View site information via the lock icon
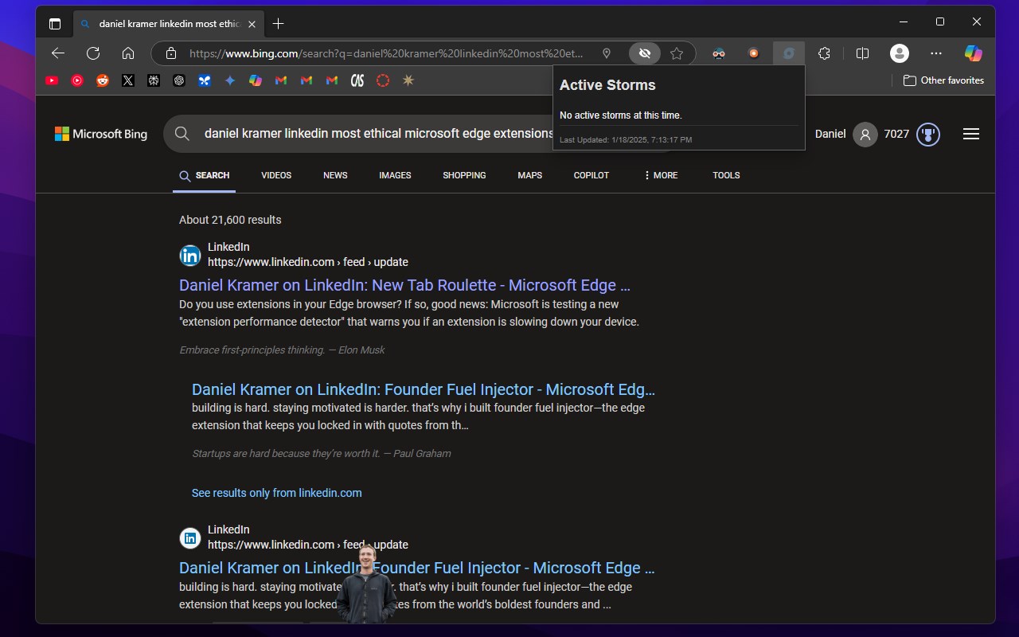This screenshot has height=637, width=1019. 171,53
